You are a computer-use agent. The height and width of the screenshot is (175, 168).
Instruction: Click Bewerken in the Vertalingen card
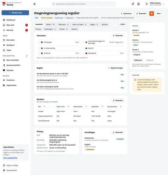pyautogui.click(x=118, y=132)
